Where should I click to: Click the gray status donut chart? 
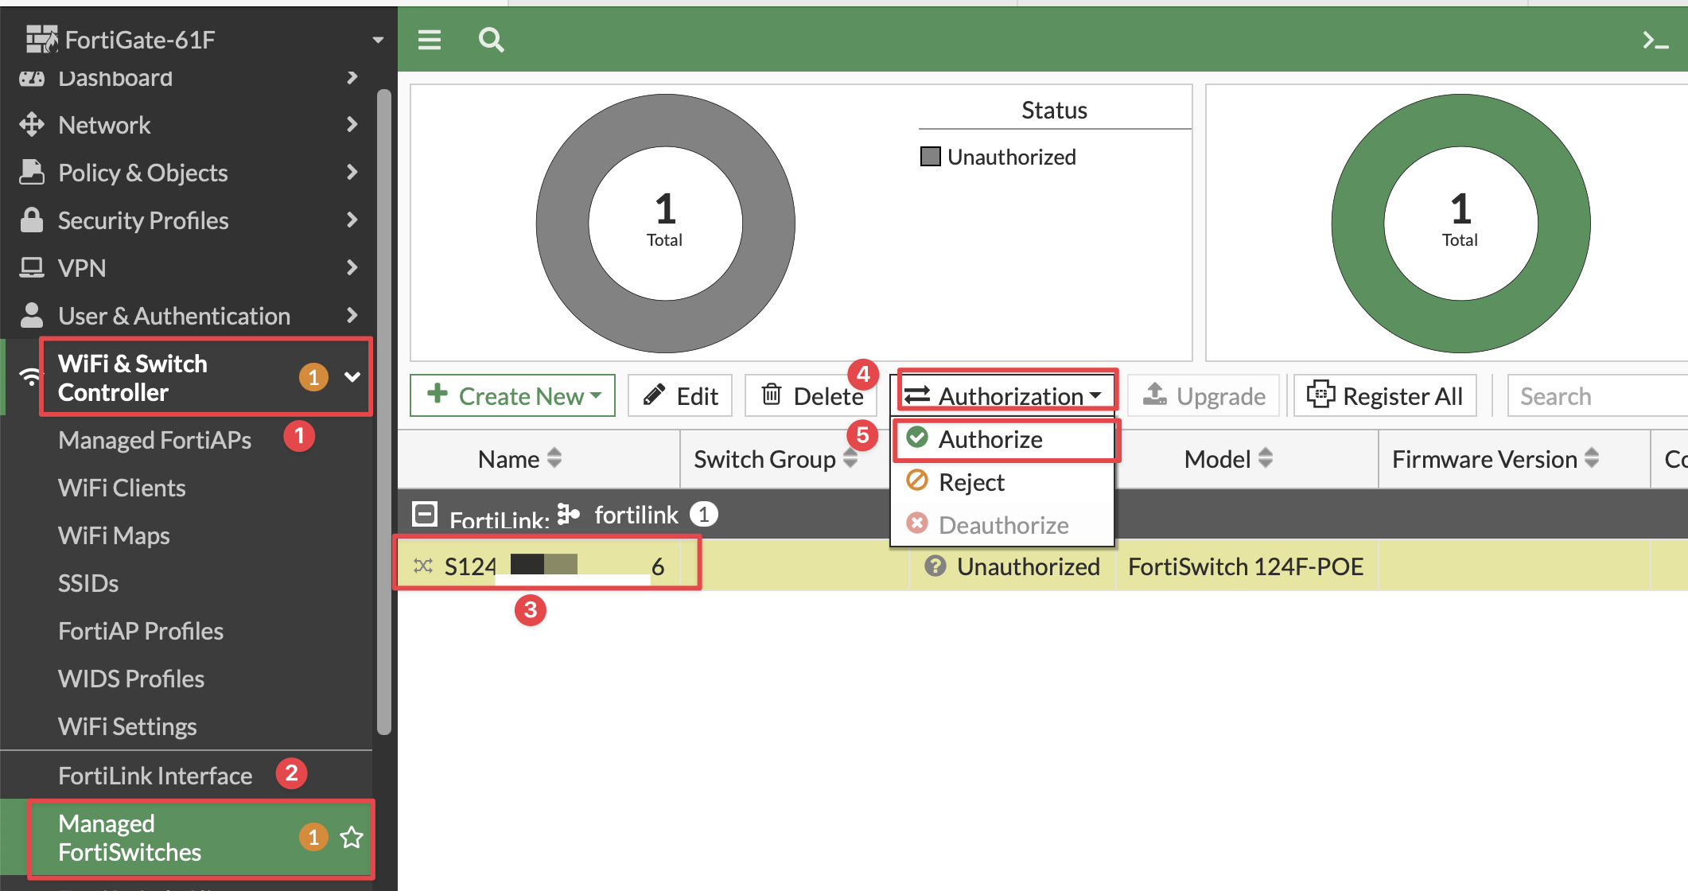point(666,224)
